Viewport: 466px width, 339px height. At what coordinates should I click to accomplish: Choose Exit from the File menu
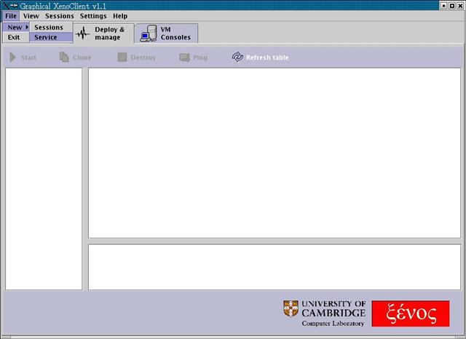(x=14, y=37)
